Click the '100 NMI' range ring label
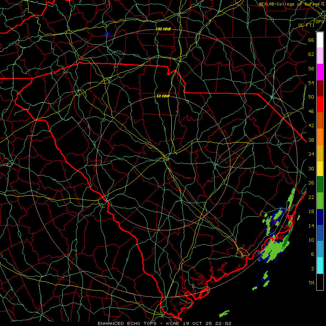This screenshot has height=326, width=326. pos(163,29)
